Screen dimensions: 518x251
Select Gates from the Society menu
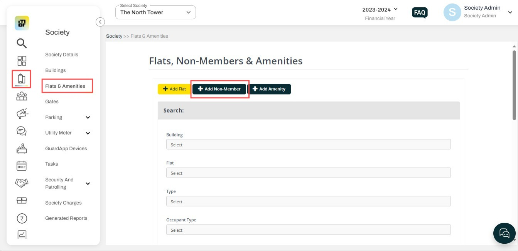click(x=51, y=101)
